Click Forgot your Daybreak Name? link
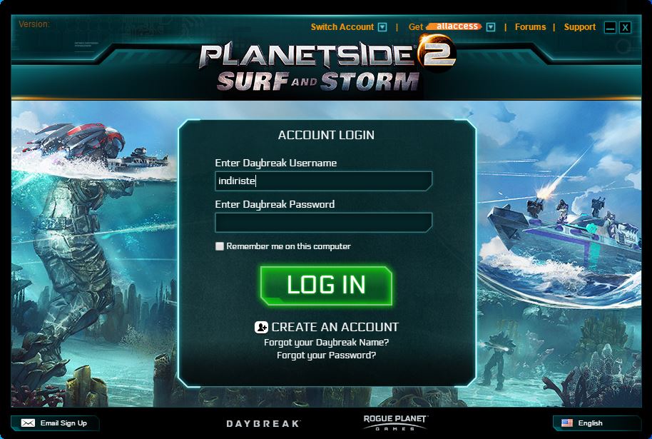 [327, 342]
